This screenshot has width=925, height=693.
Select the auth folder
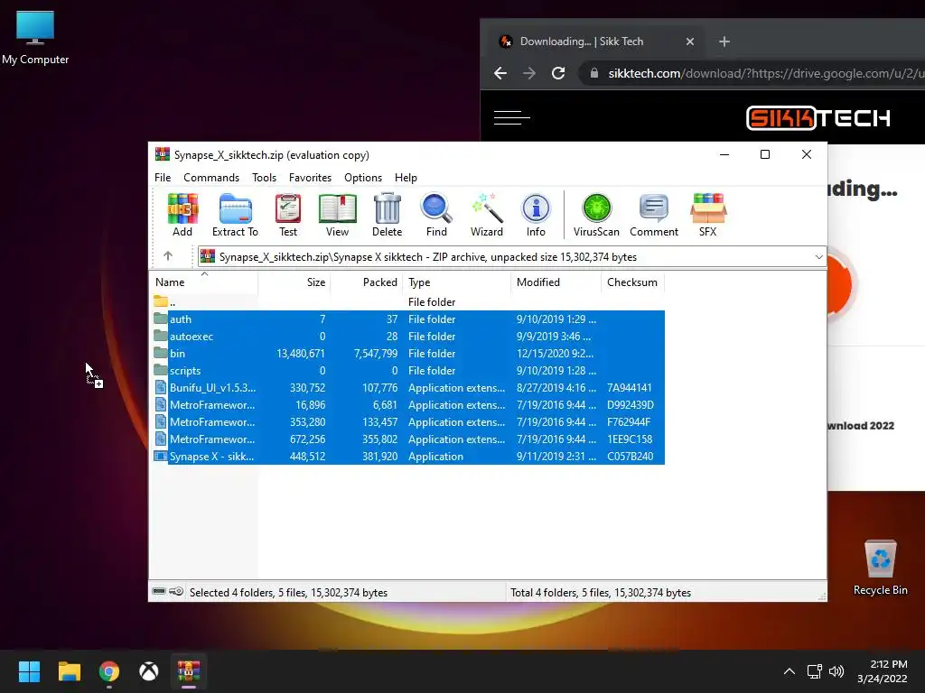click(x=407, y=319)
